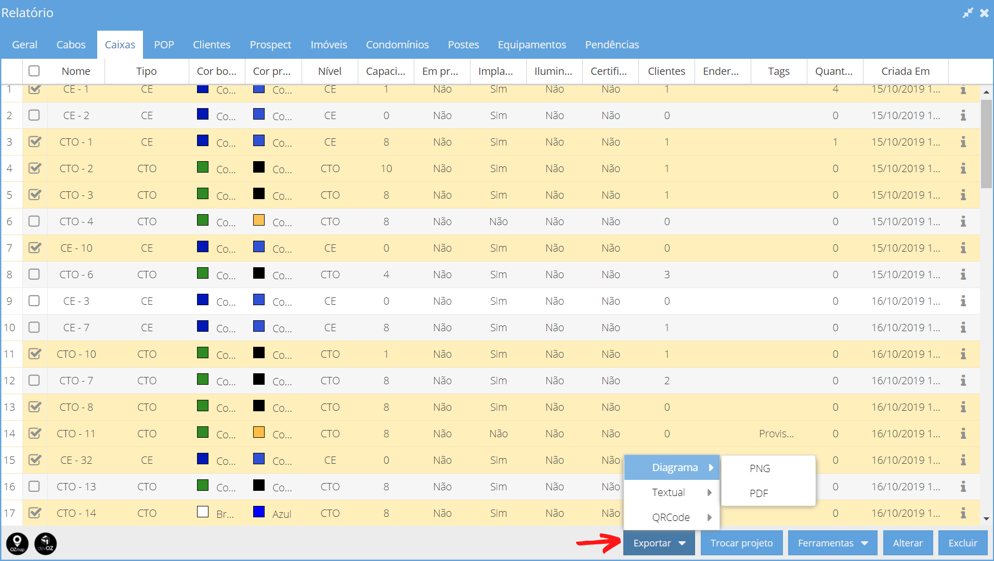The width and height of the screenshot is (994, 561).
Task: Expand the Diagrama submenu
Action: tap(672, 467)
